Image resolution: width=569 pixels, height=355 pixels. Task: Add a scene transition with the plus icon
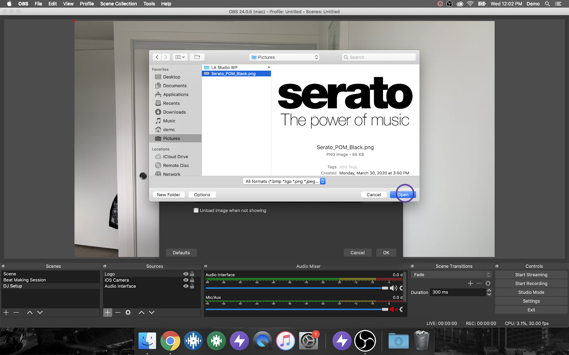pos(470,283)
